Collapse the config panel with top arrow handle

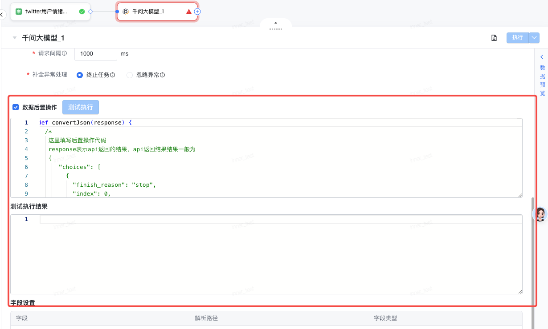click(276, 24)
